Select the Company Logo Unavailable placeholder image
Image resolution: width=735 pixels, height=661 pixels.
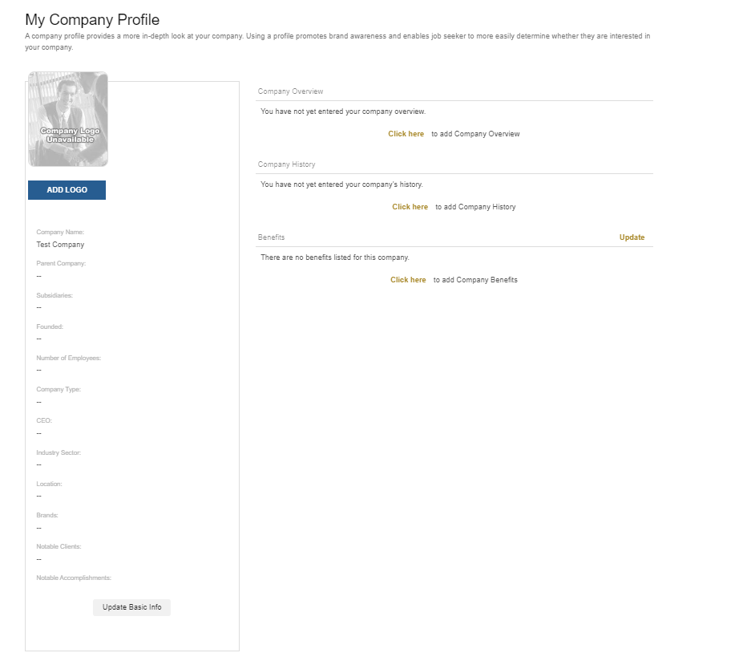click(68, 120)
